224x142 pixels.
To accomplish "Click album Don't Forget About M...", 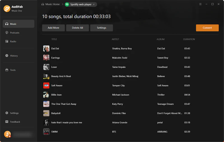I will 170,113.
